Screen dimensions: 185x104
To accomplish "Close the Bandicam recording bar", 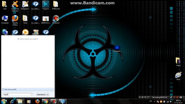I will pyautogui.click(x=184, y=97).
